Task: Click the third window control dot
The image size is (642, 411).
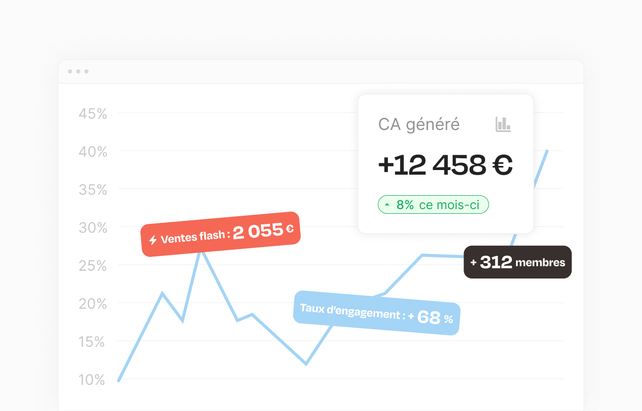Action: [x=86, y=71]
